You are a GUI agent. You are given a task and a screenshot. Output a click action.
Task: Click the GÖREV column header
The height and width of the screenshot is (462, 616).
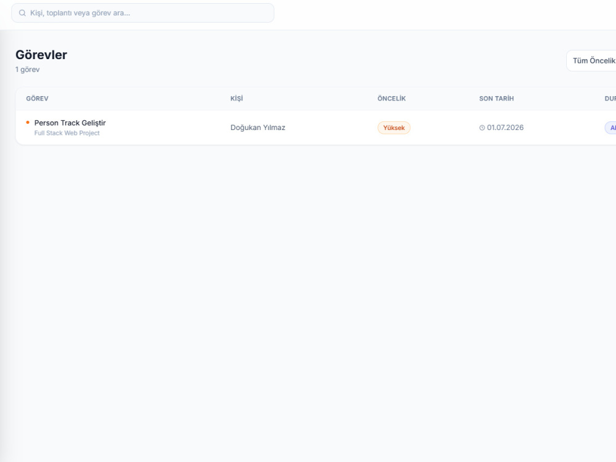(x=38, y=99)
